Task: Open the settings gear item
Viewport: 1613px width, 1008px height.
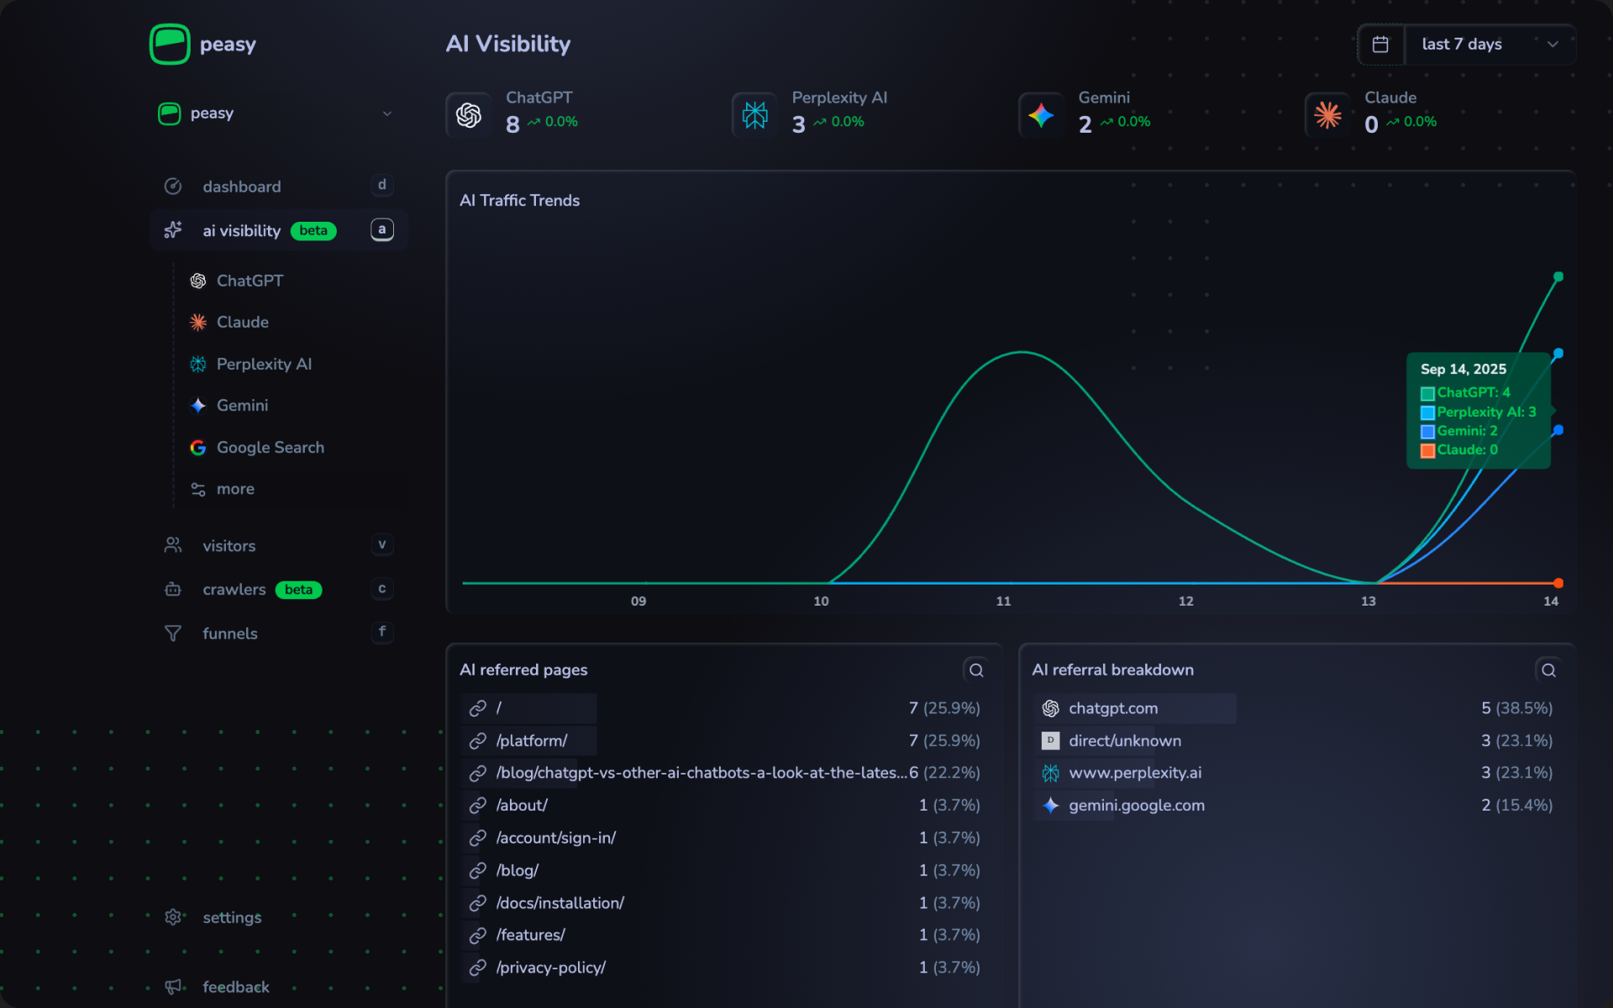Action: coord(231,917)
